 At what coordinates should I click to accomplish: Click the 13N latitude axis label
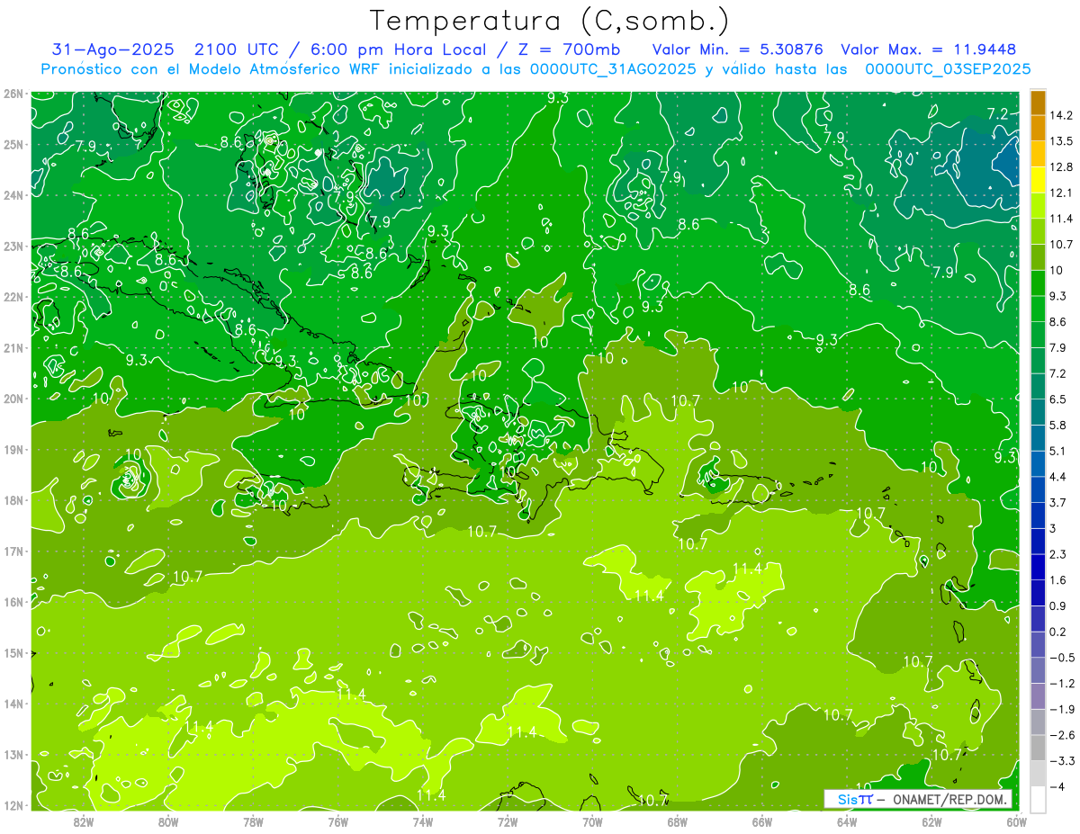point(13,754)
